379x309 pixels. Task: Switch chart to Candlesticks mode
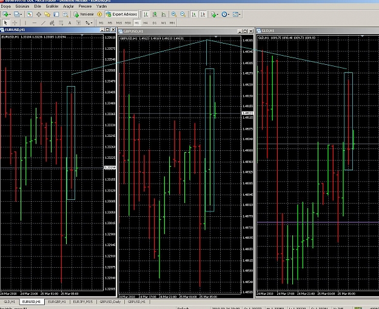(x=155, y=15)
